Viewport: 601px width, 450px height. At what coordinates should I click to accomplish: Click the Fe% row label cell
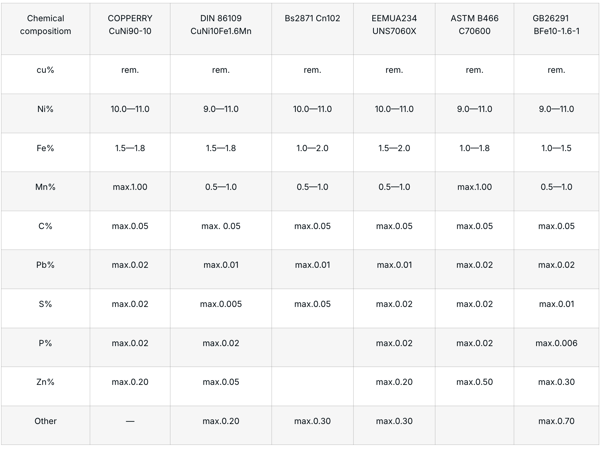point(45,148)
